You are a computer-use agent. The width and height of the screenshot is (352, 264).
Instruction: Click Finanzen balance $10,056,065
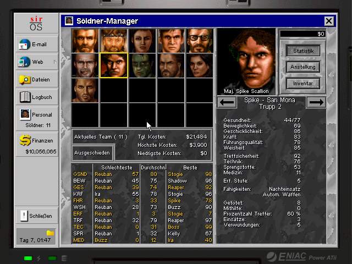coord(41,152)
